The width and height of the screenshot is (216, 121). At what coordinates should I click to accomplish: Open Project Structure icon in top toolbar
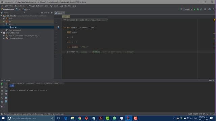coord(209,9)
